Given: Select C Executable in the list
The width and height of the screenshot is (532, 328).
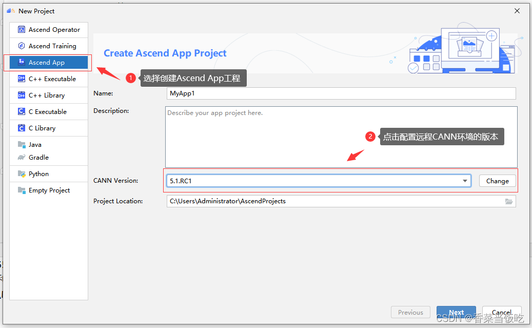Looking at the screenshot, I should tap(49, 111).
